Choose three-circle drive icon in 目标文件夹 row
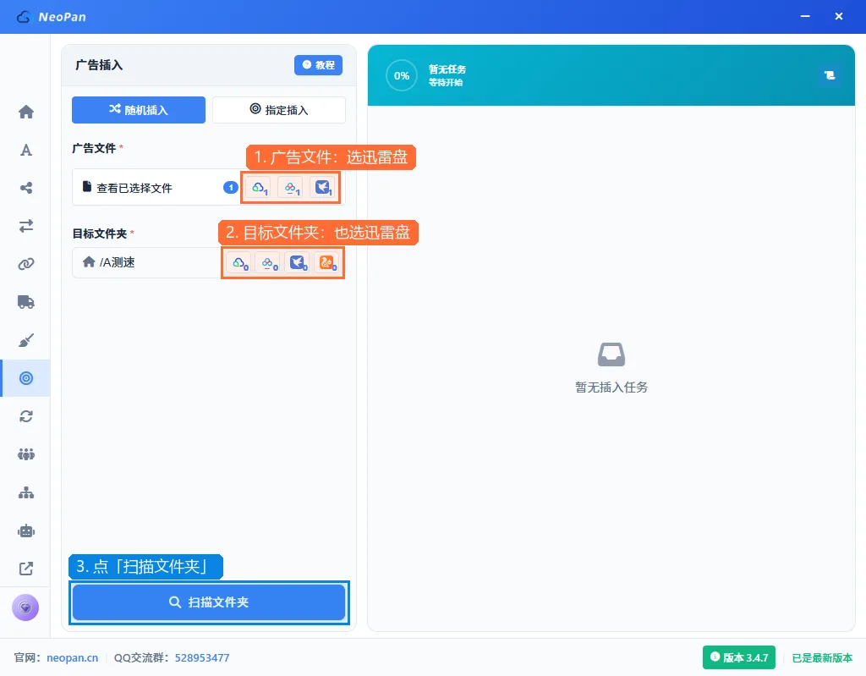Viewport: 866px width, 676px height. pyautogui.click(x=268, y=263)
